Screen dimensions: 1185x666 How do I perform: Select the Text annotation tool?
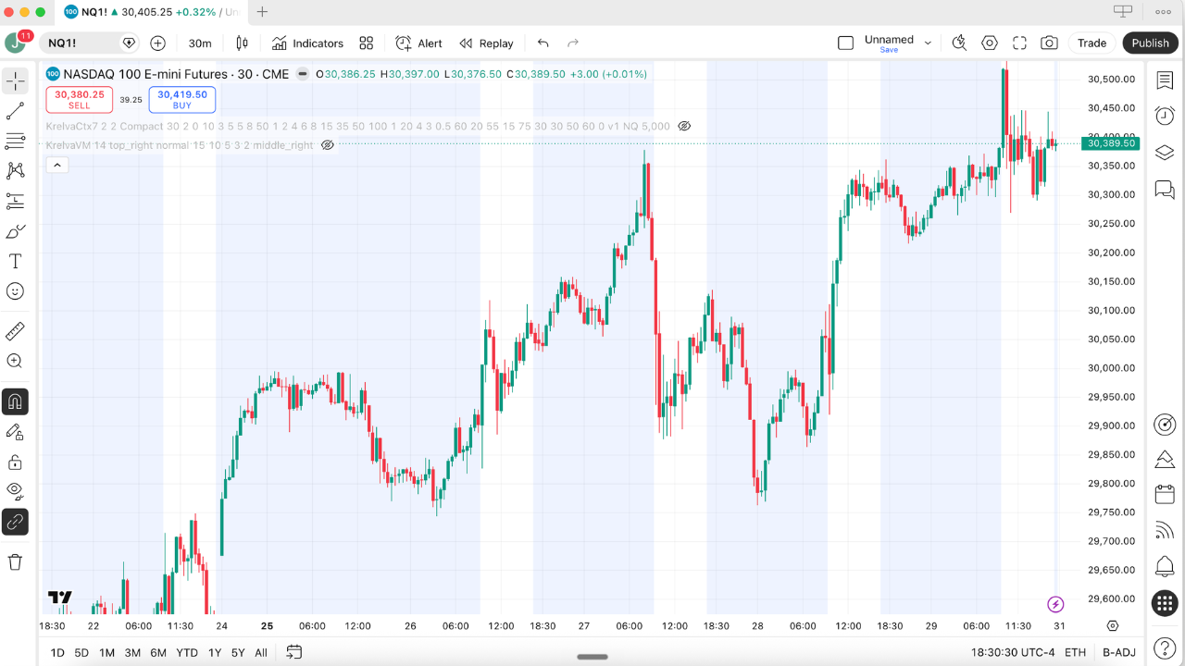(15, 262)
